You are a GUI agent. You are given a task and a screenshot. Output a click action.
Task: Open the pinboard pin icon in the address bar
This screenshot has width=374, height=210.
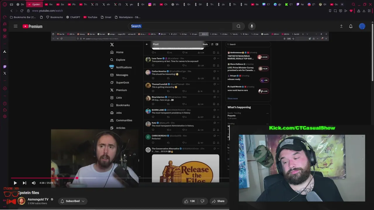point(330,11)
